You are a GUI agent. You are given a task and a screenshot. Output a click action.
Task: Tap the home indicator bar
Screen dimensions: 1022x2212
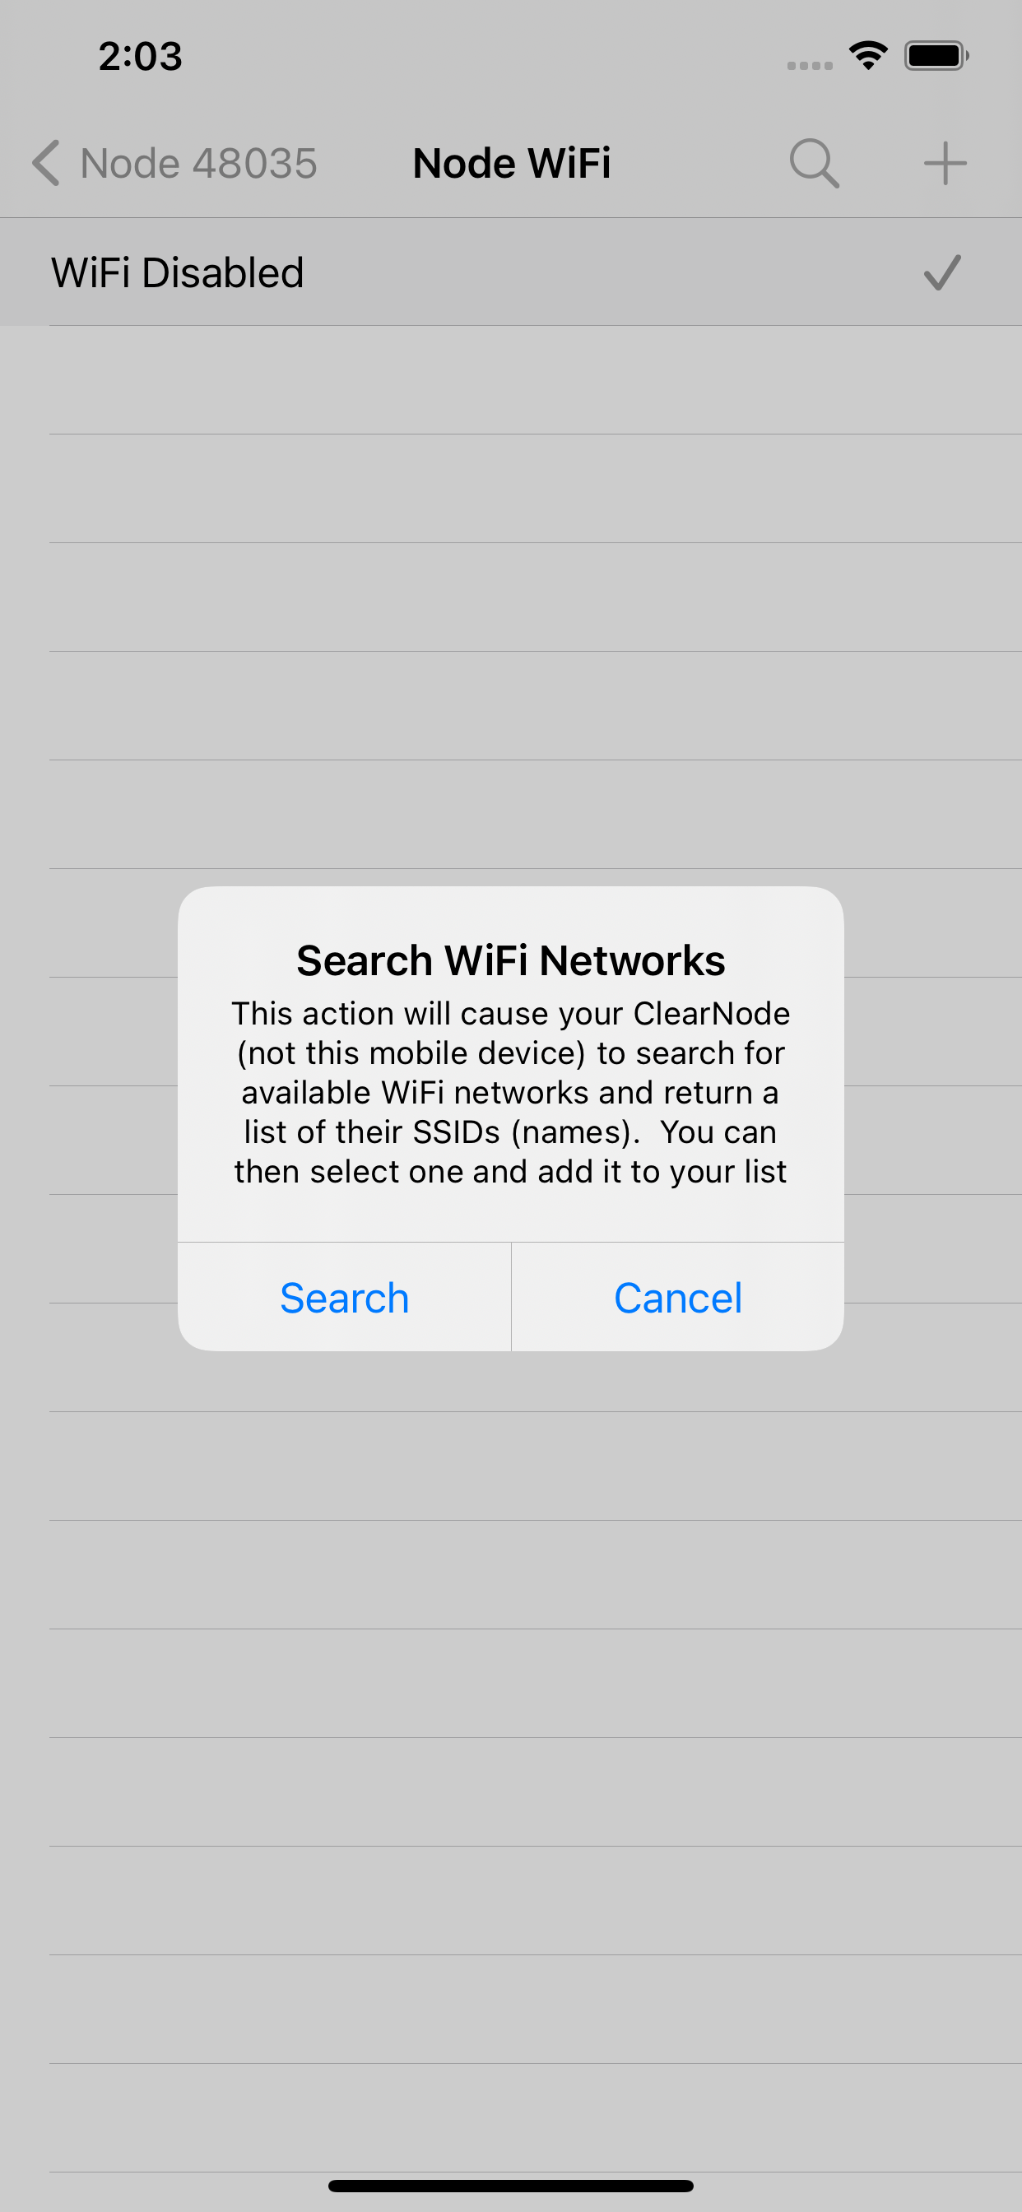[x=511, y=2186]
